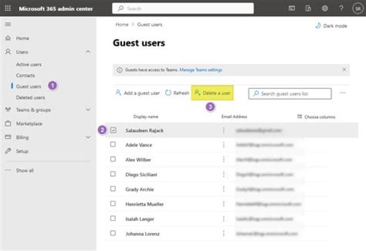Image resolution: width=366 pixels, height=251 pixels.
Task: Open the help question mark icon
Action: (341, 9)
